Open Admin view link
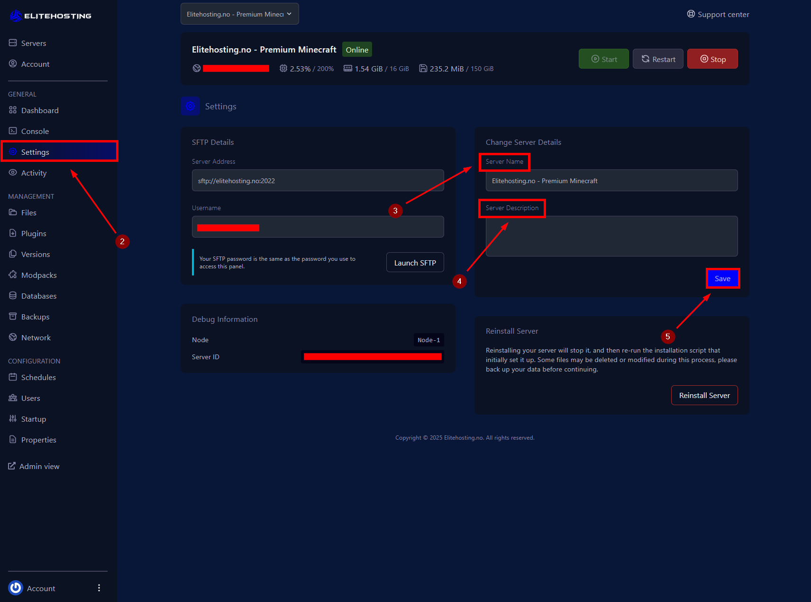The width and height of the screenshot is (811, 602). pyautogui.click(x=34, y=466)
